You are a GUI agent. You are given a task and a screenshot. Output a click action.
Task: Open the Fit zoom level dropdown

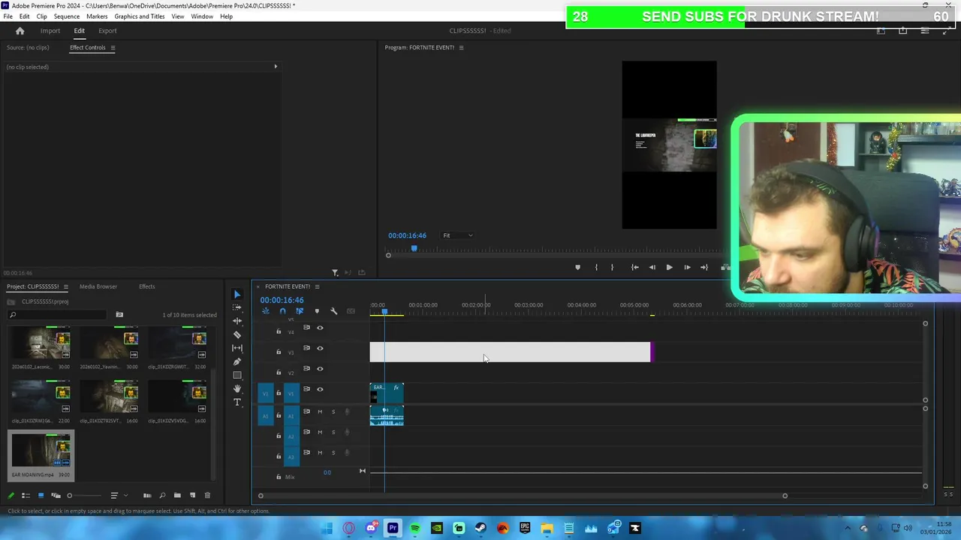pos(458,235)
